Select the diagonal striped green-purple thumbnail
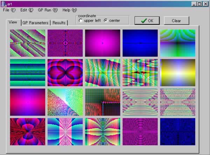Viewport: 210px width, 155px height. coord(28,43)
